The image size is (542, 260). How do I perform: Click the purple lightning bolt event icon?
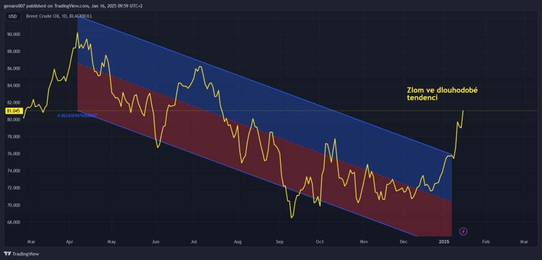click(x=463, y=231)
